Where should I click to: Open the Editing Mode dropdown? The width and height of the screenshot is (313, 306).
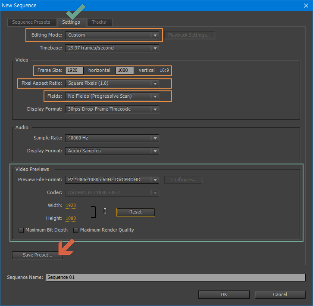point(112,35)
